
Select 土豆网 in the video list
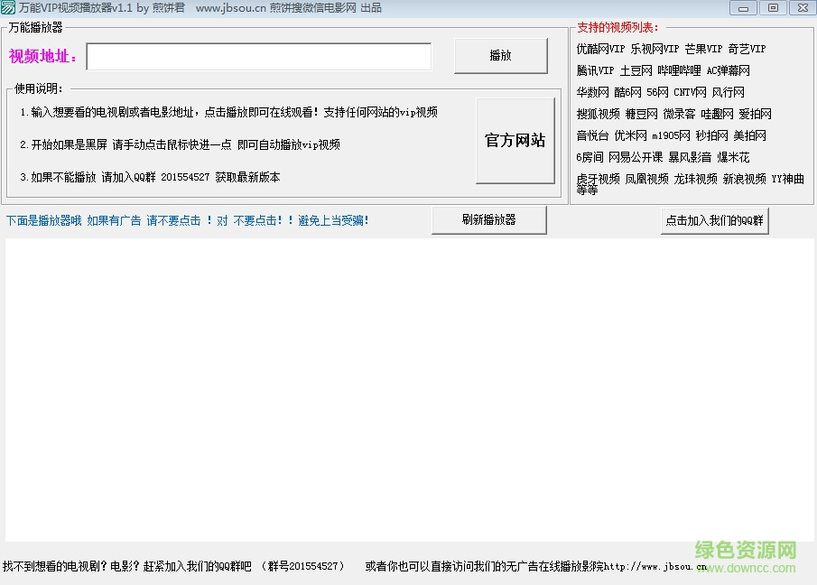tap(636, 70)
